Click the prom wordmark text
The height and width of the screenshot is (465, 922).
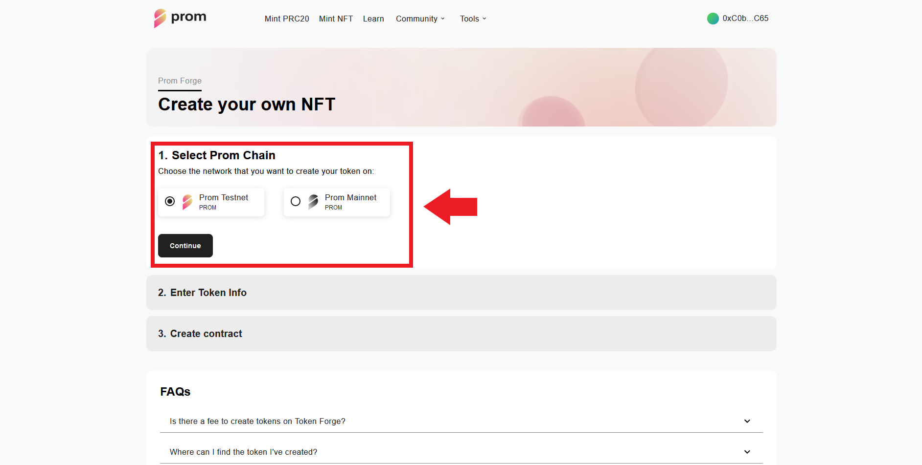click(188, 17)
